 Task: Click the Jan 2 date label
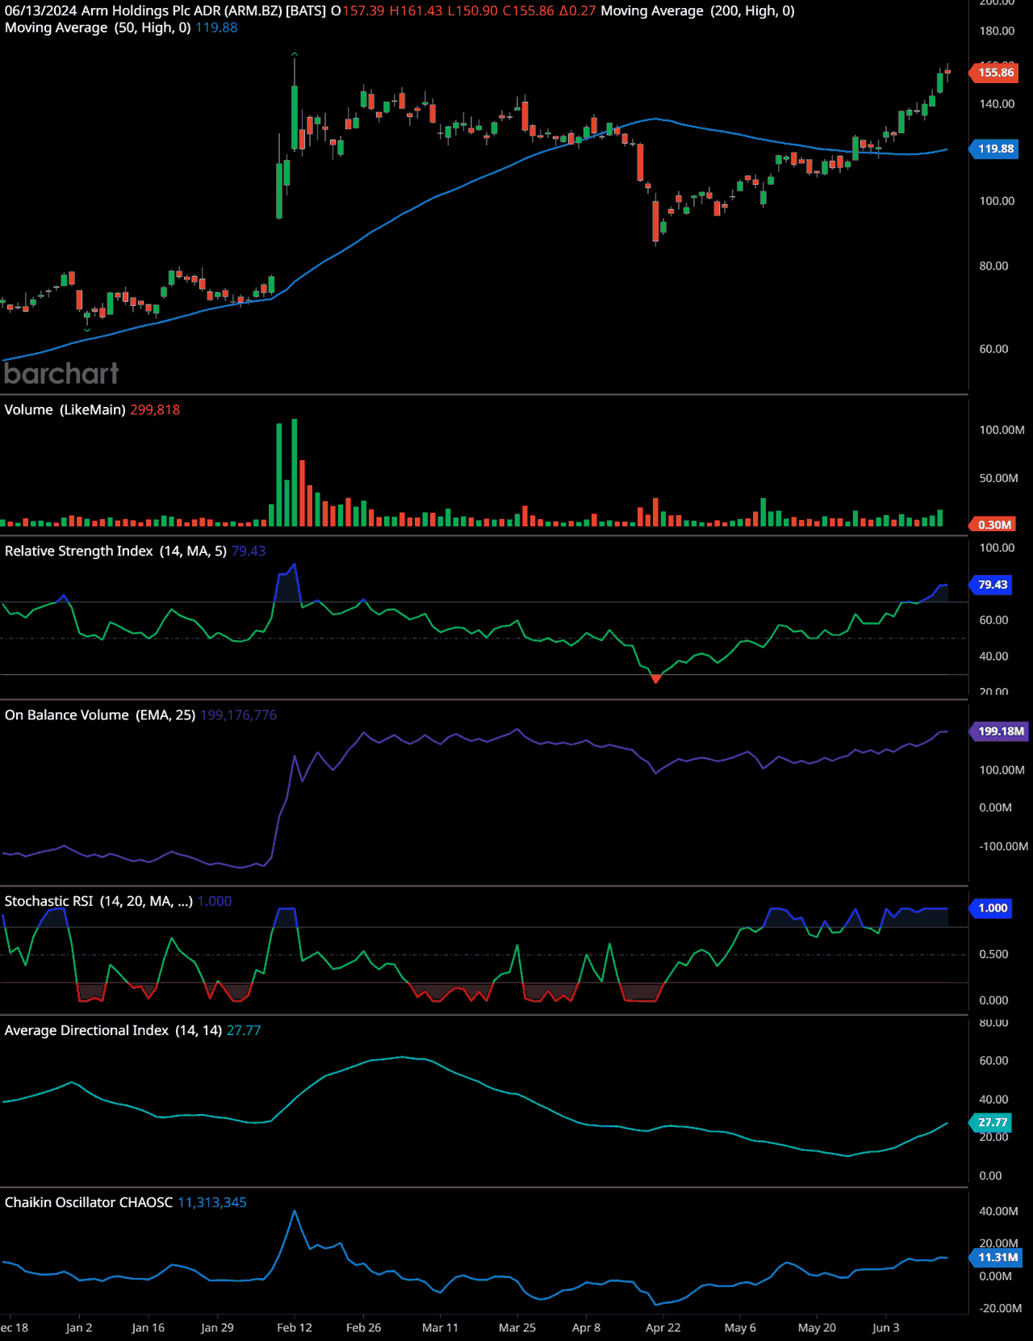pyautogui.click(x=79, y=1327)
